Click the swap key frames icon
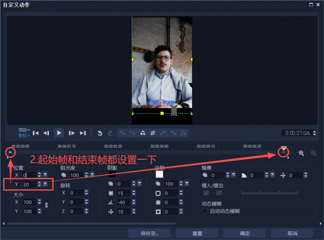 [x=152, y=133]
